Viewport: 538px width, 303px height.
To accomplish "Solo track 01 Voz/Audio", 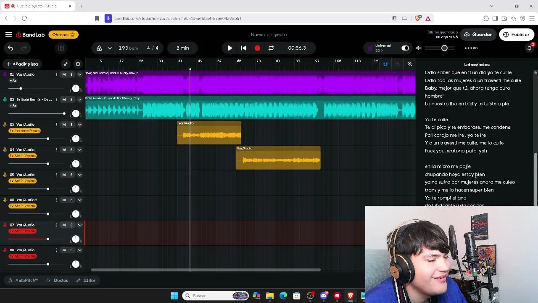I will 71,74.
